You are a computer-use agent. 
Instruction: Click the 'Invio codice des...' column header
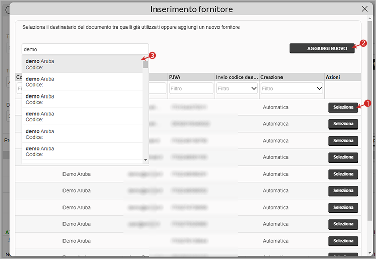click(237, 77)
